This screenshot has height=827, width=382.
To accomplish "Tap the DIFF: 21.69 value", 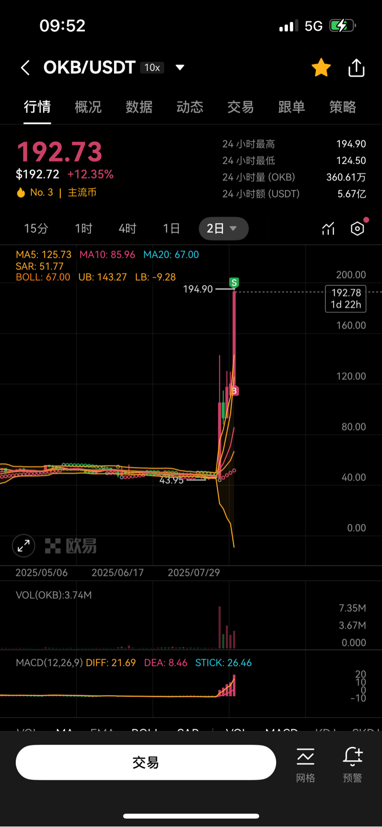I will pos(111,663).
